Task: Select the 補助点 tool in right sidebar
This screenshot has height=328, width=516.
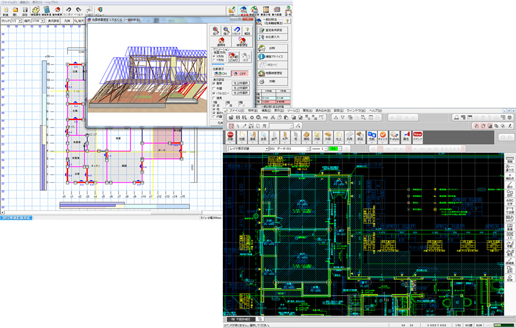Action: pyautogui.click(x=510, y=177)
